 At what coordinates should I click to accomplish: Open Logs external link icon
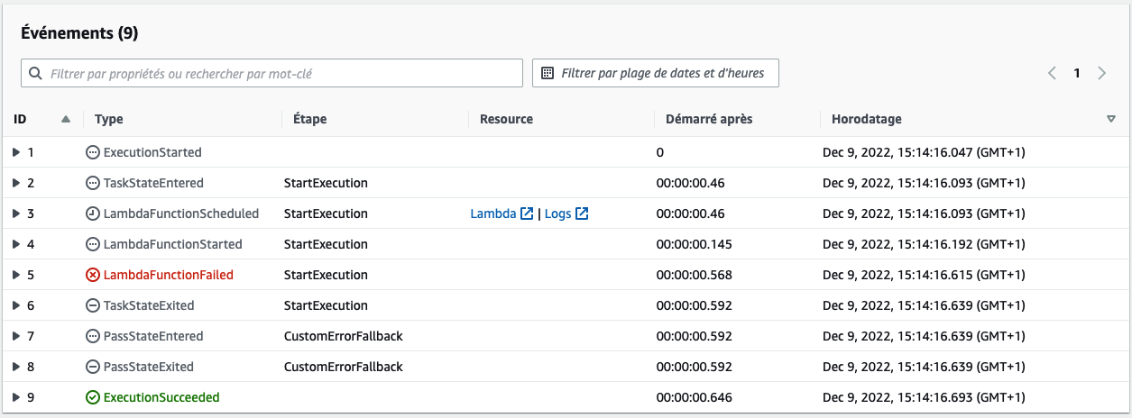tap(582, 214)
